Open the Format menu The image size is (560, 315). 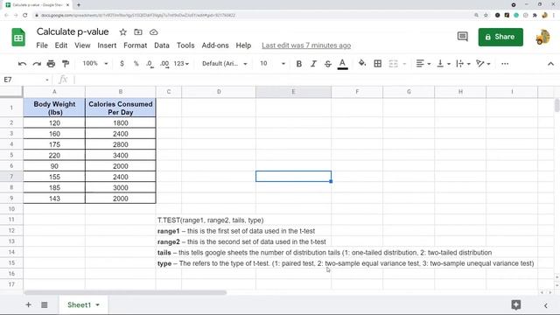coord(135,45)
